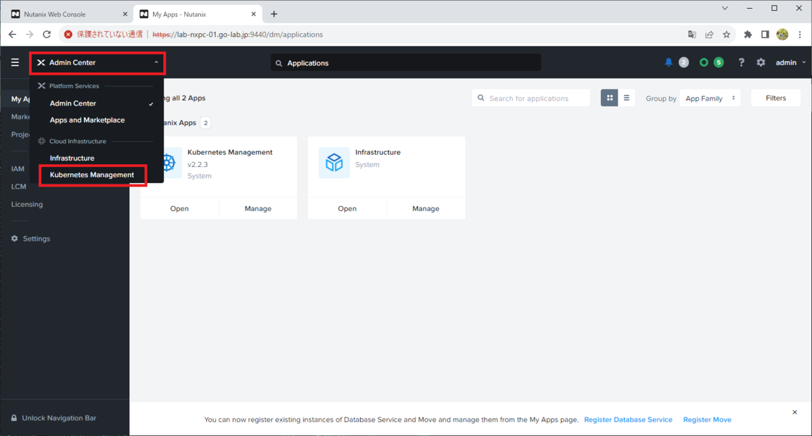Click the browser reload icon
Screen dimensions: 812x436
[47, 34]
